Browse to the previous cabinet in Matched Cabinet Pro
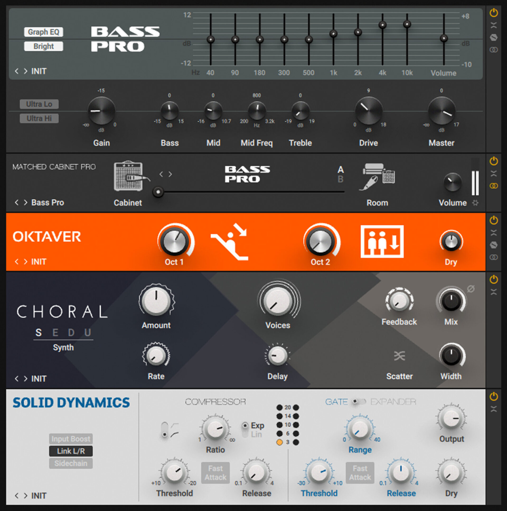The image size is (507, 511). click(x=161, y=174)
